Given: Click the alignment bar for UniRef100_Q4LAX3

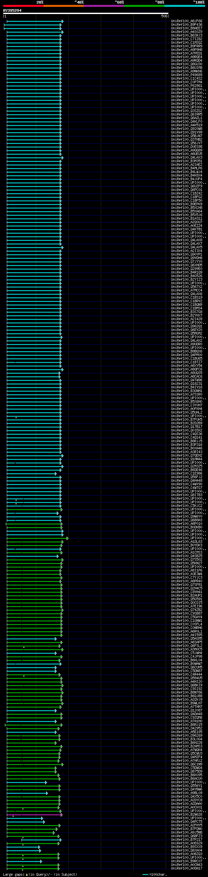Looking at the screenshot, I should [x=34, y=158].
